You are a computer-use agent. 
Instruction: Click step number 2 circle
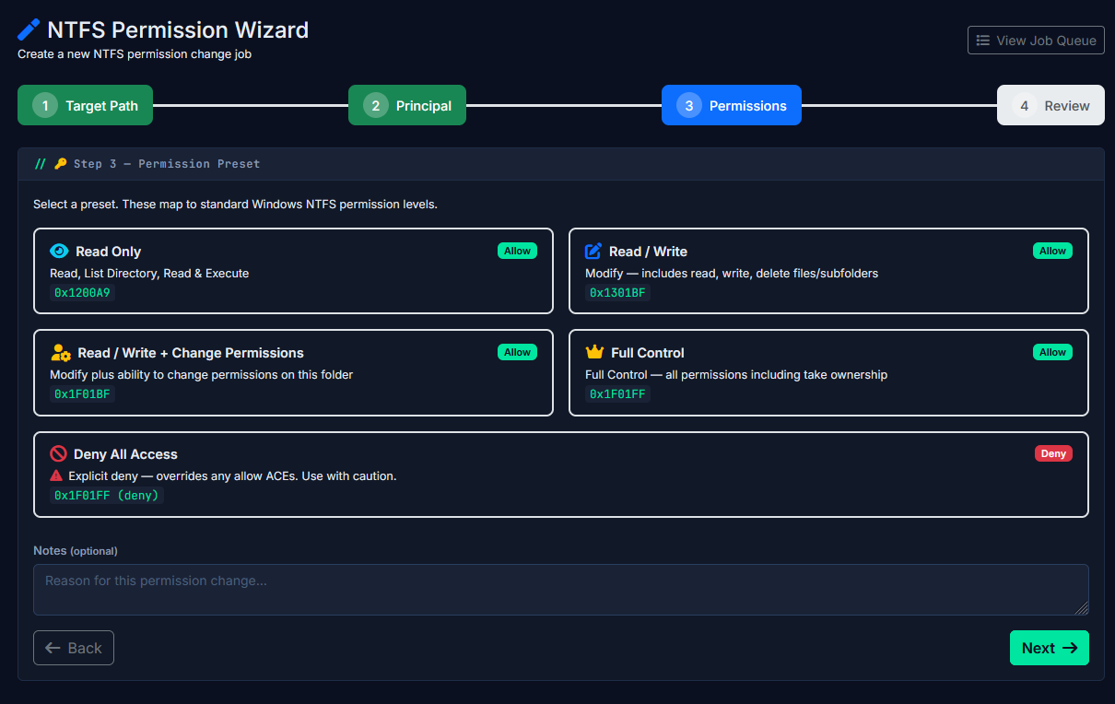(375, 105)
